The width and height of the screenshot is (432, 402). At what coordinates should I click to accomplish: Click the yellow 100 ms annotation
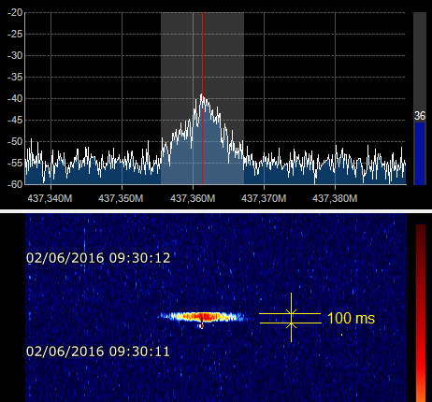tap(351, 318)
